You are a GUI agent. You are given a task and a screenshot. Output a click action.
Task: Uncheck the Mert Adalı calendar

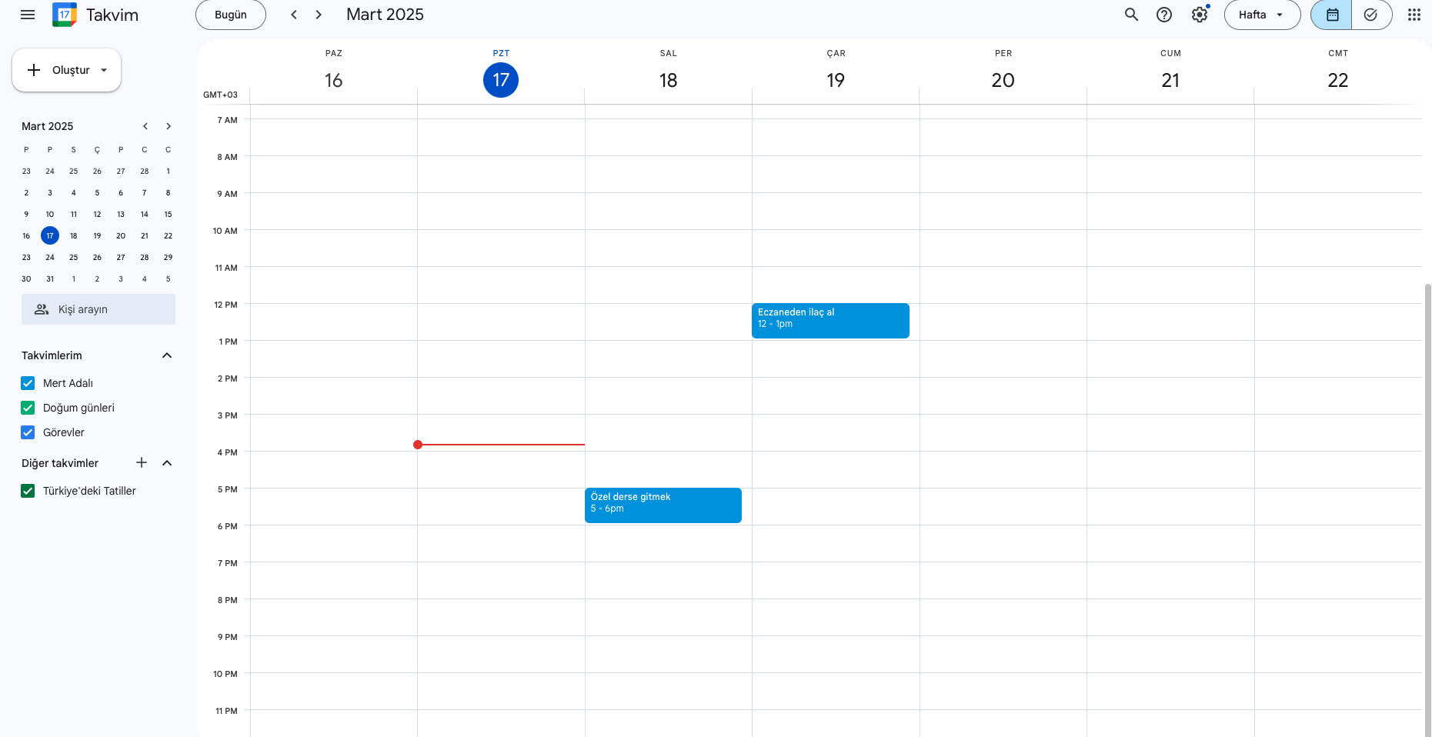pyautogui.click(x=28, y=383)
